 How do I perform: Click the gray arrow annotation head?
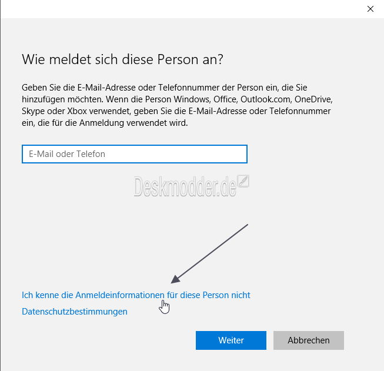[x=176, y=279]
